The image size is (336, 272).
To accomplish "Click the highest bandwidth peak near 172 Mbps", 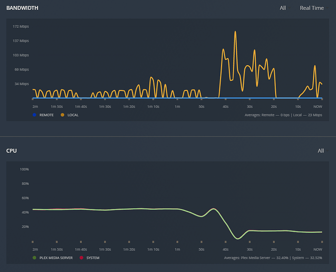I will (235, 32).
